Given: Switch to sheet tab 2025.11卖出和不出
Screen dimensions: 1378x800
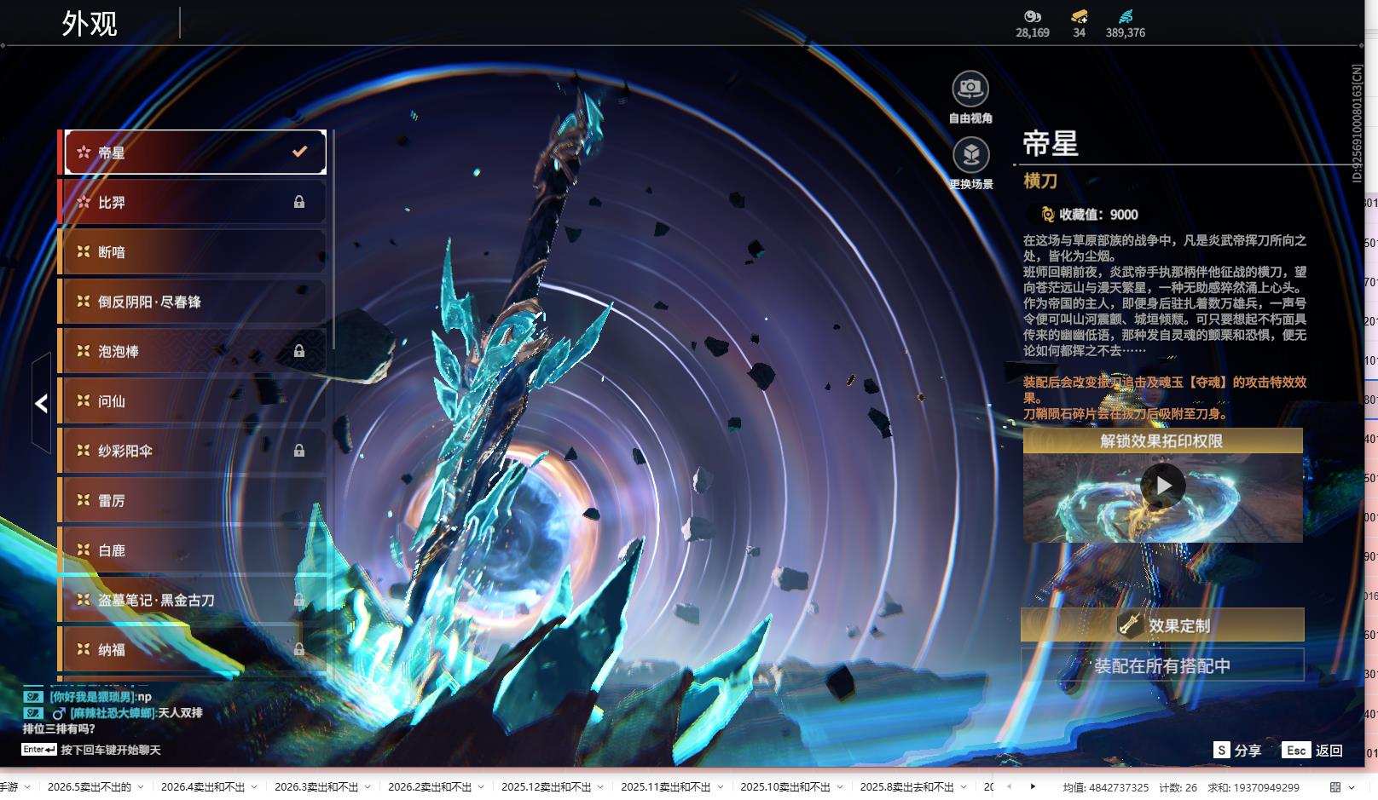Looking at the screenshot, I should point(666,787).
